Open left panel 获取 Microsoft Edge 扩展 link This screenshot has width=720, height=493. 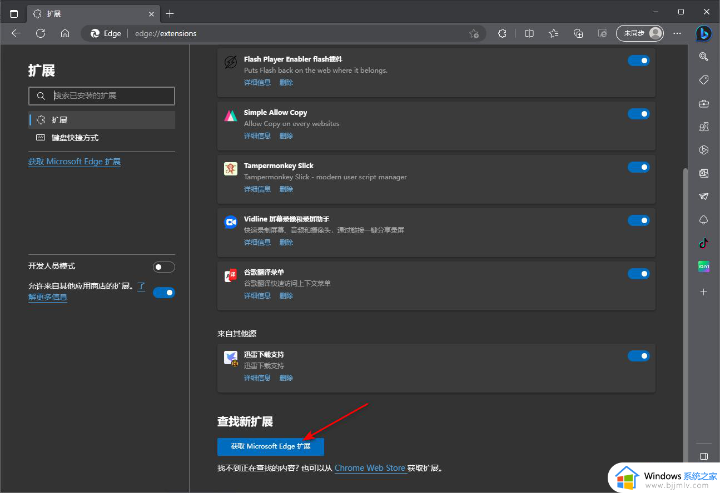(75, 162)
